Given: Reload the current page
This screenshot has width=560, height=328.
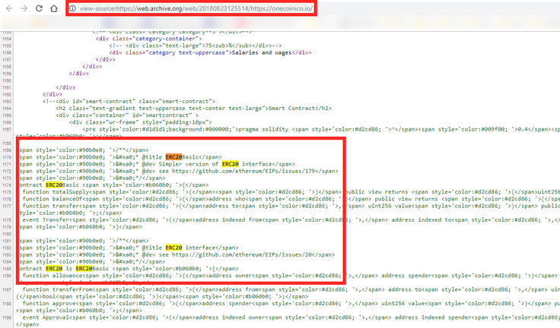Looking at the screenshot, I should click(39, 8).
